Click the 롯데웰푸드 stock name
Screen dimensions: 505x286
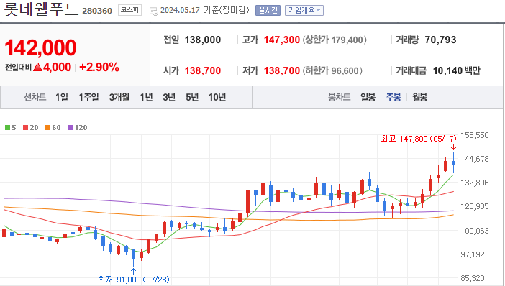[x=41, y=9]
